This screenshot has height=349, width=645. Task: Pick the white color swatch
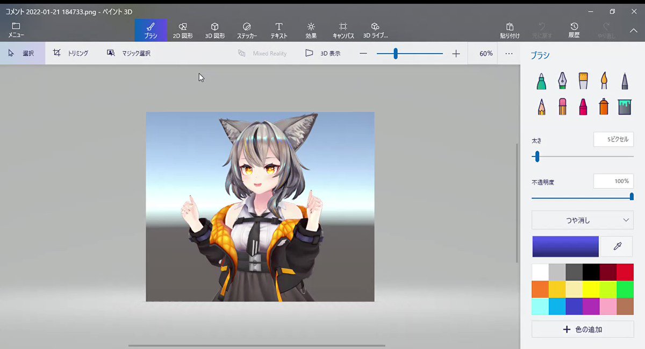coord(540,272)
